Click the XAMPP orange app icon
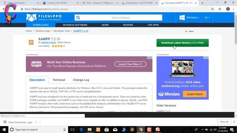This screenshot has width=237, height=133. click(x=31, y=42)
